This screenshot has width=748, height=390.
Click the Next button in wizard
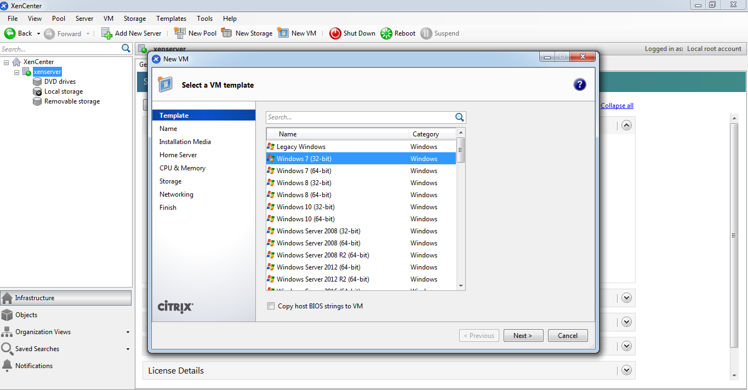click(x=523, y=336)
